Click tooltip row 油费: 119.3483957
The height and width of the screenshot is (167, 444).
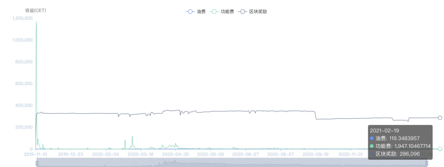[x=395, y=138]
